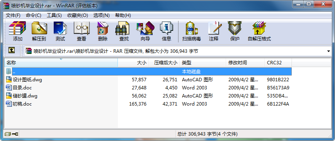Click the key password icon in status bar
335x141 pixels.
tap(15, 134)
